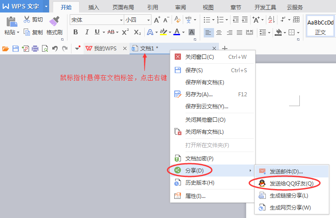Open WPS 文字 application menu arrow
Viewport: 336px width, 218px height.
click(46, 6)
